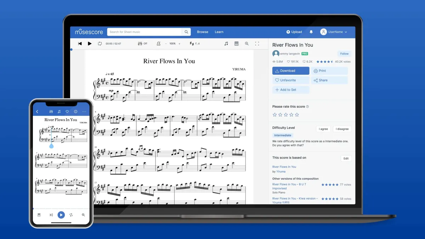Click the help icon beside Please rate this score
425x239 pixels.
pos(307,107)
